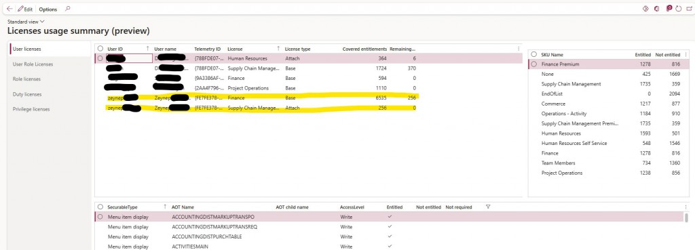
Task: Click the Edit pencil button
Action: tap(25, 9)
